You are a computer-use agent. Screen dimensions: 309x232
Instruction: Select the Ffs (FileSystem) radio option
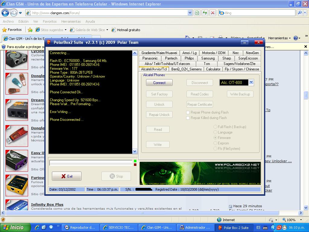point(215,149)
